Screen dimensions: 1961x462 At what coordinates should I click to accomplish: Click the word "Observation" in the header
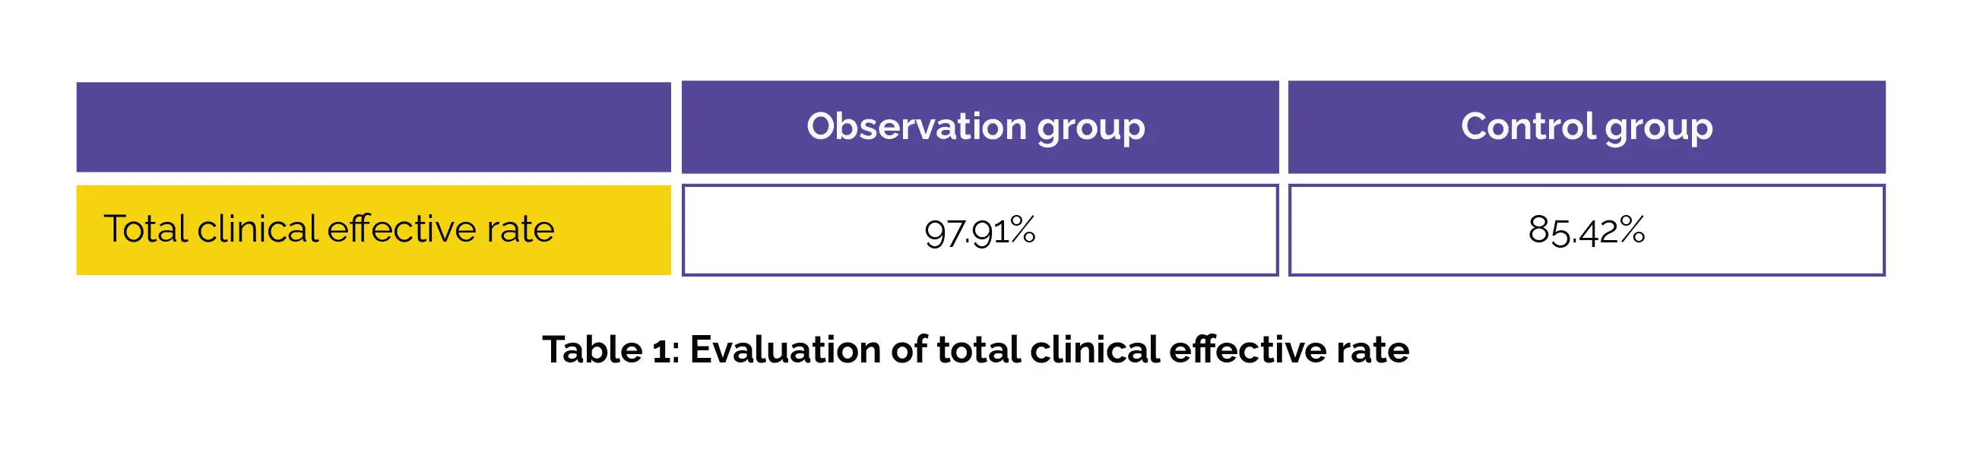[917, 126]
